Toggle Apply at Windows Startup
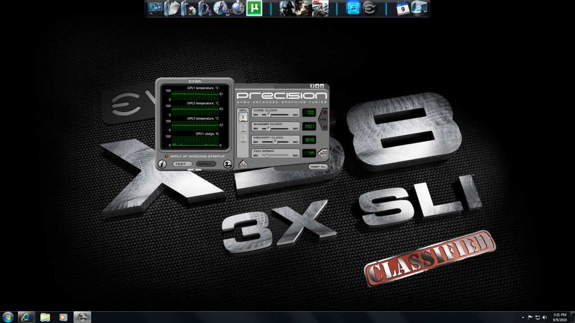 [195, 156]
